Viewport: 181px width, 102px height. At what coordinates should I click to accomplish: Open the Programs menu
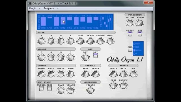click(x=49, y=8)
